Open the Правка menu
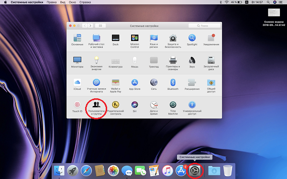This screenshot has width=287, height=179. click(52, 2)
